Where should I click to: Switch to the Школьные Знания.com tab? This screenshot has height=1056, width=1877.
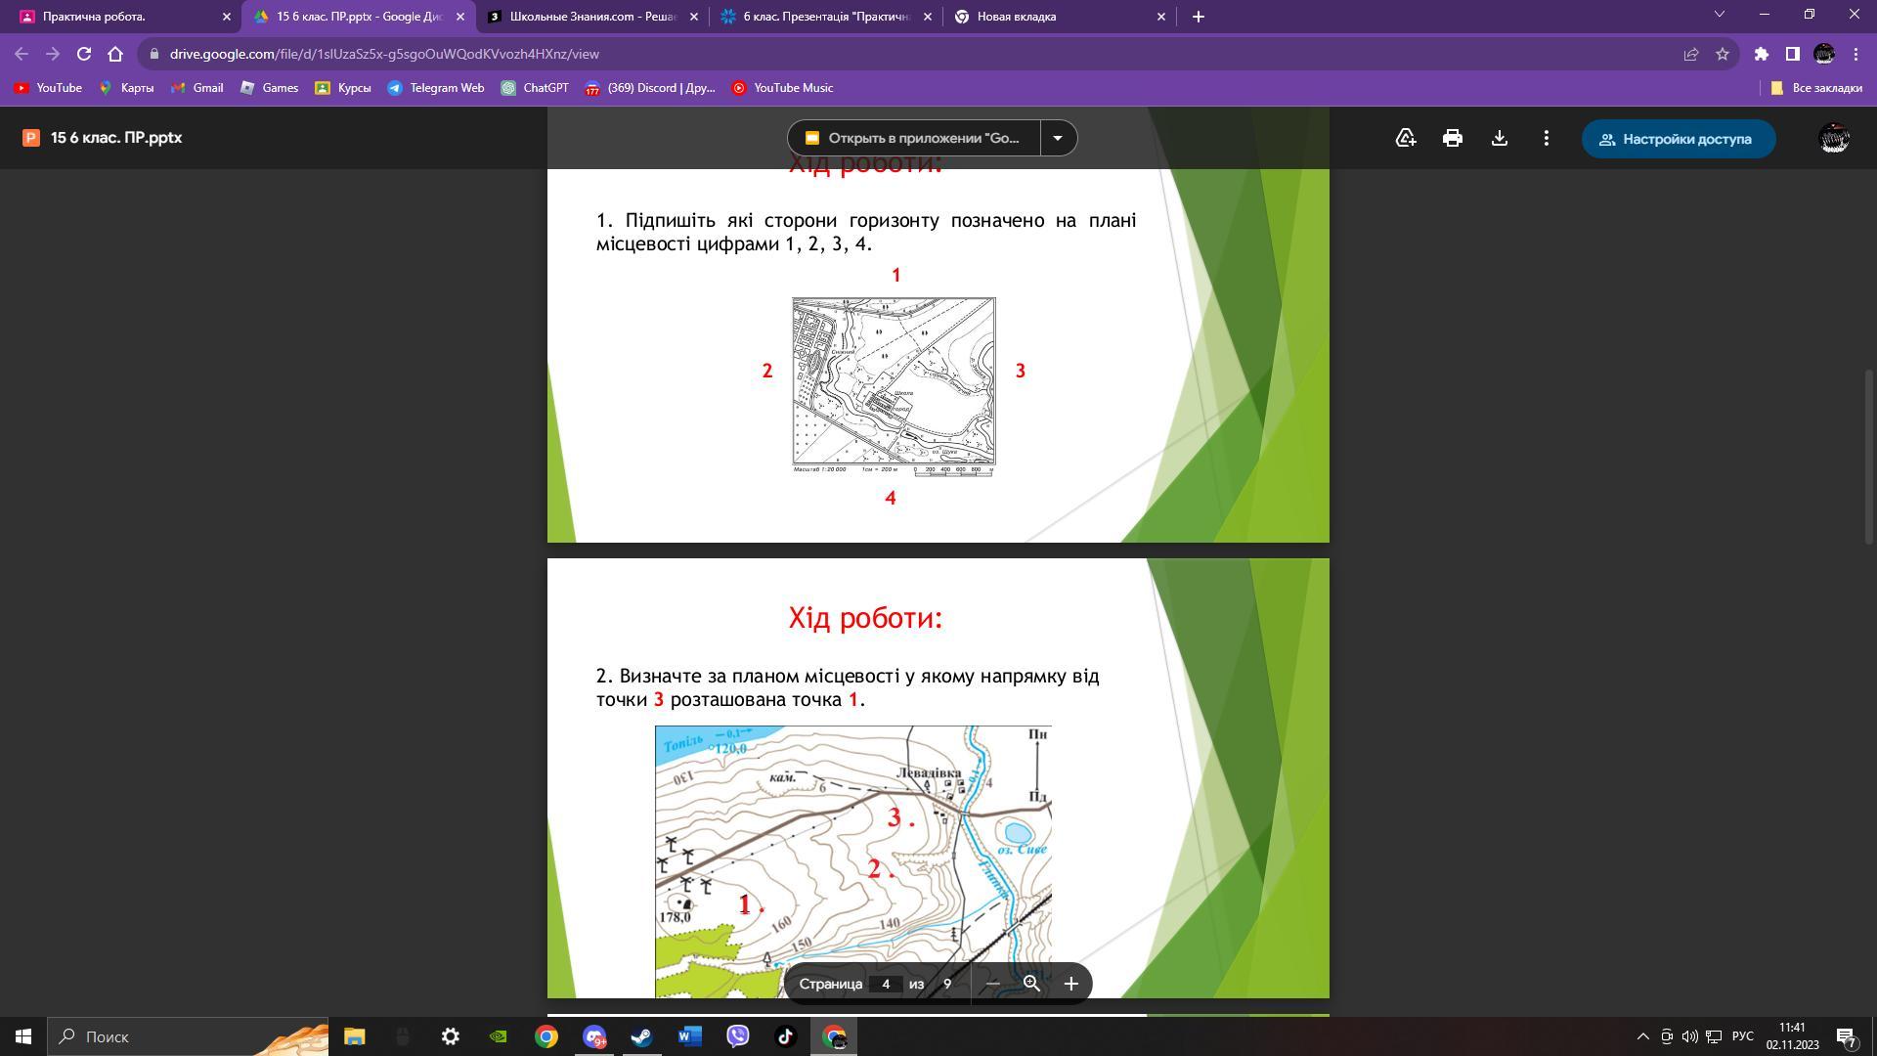click(591, 17)
